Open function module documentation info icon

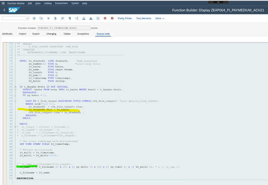[x=98, y=18]
